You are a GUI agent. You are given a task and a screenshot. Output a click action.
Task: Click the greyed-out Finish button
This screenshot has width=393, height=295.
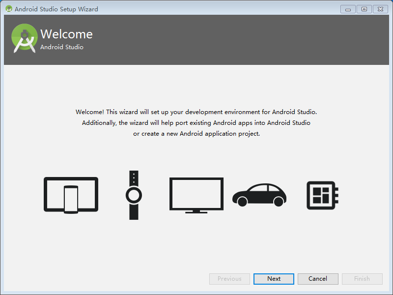[x=362, y=279]
